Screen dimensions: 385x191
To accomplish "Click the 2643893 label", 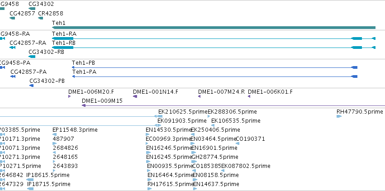I will 65,166.
